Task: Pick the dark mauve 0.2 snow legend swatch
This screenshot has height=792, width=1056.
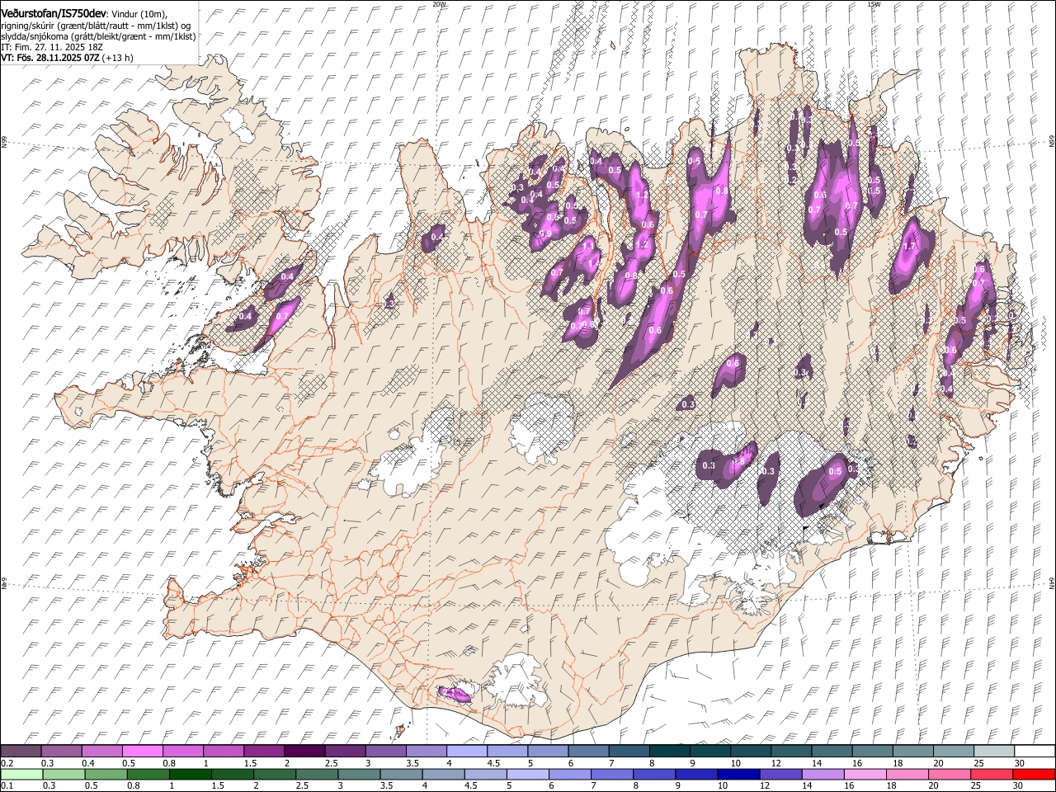Action: tap(21, 751)
